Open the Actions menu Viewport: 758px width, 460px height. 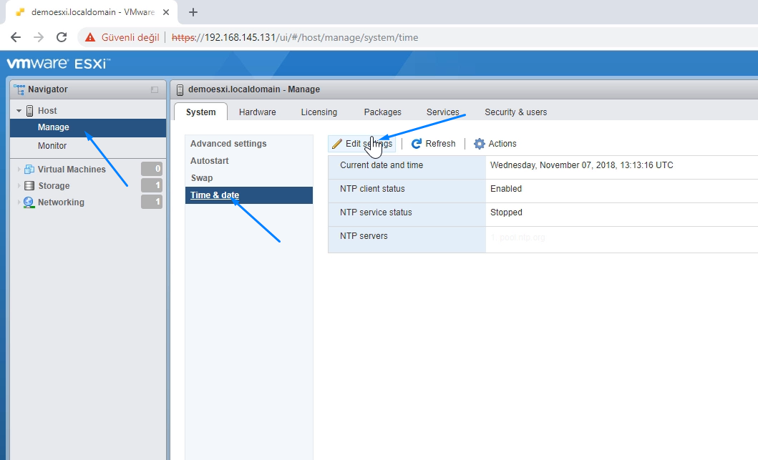pyautogui.click(x=495, y=144)
